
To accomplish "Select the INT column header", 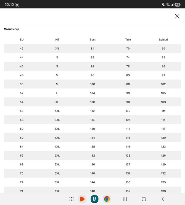I will coord(57,40).
